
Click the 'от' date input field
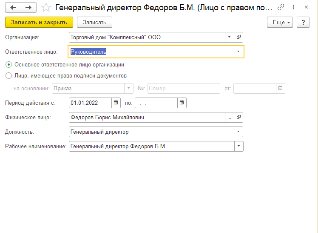tap(255, 88)
